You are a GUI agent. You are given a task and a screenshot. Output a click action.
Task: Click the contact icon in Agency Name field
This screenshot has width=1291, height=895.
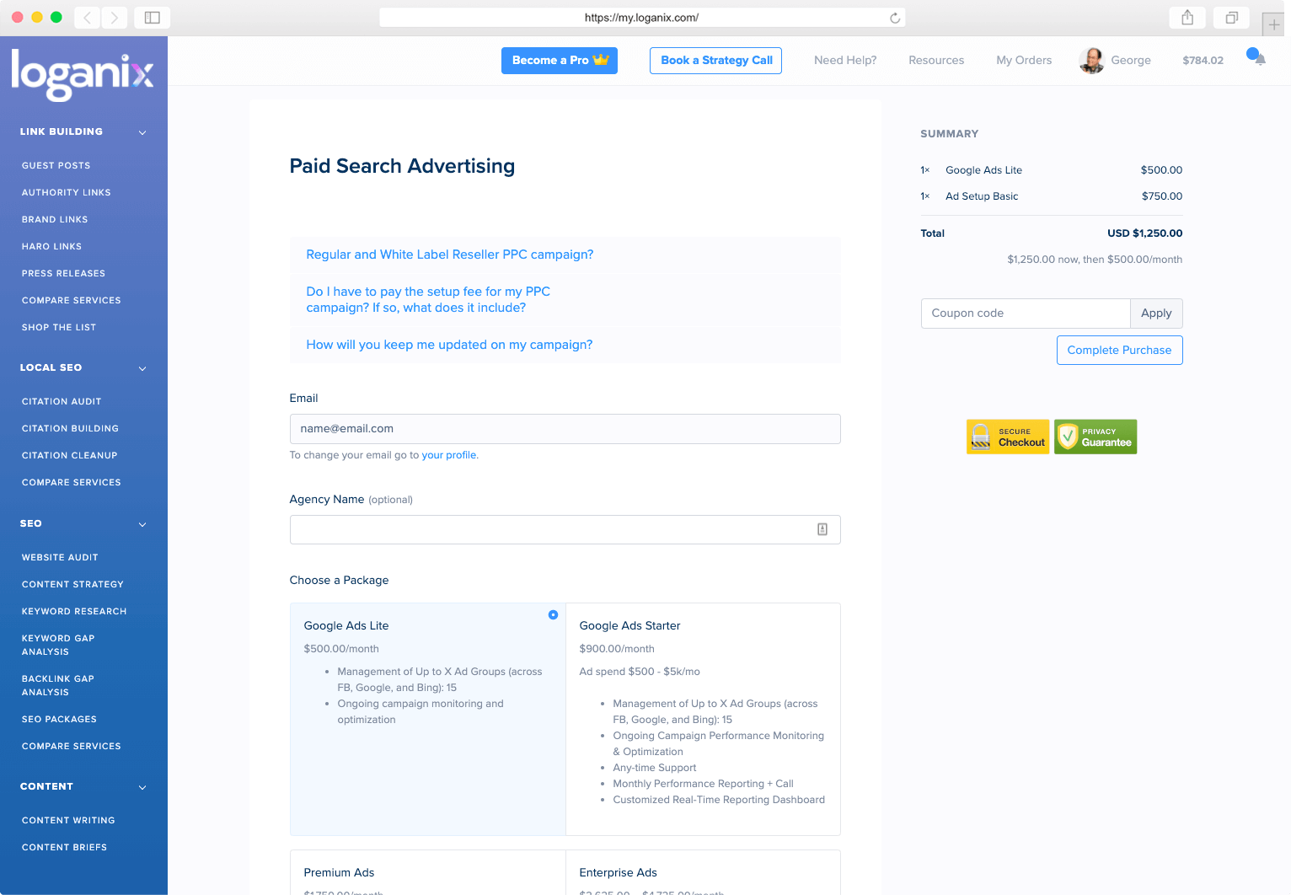(822, 529)
